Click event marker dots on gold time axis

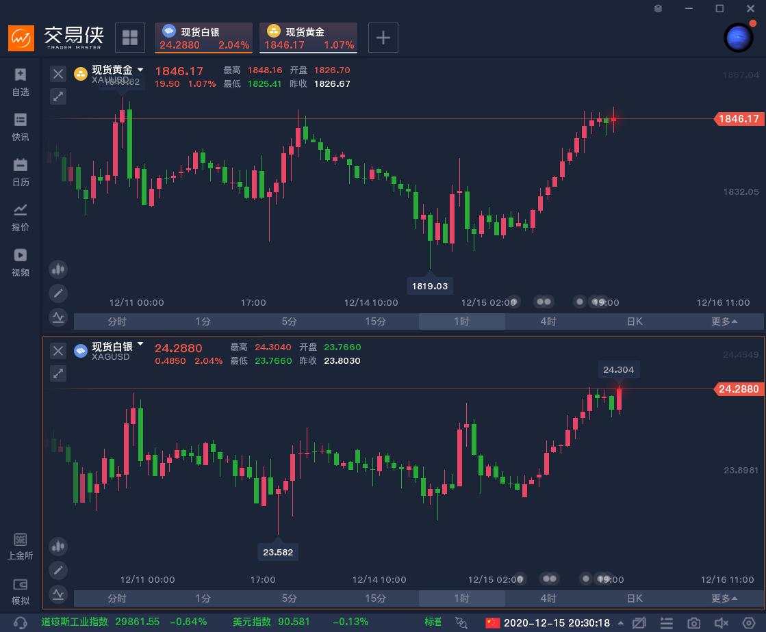(x=544, y=302)
